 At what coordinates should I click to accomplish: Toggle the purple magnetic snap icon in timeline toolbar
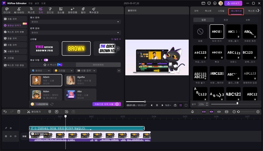click(x=211, y=112)
